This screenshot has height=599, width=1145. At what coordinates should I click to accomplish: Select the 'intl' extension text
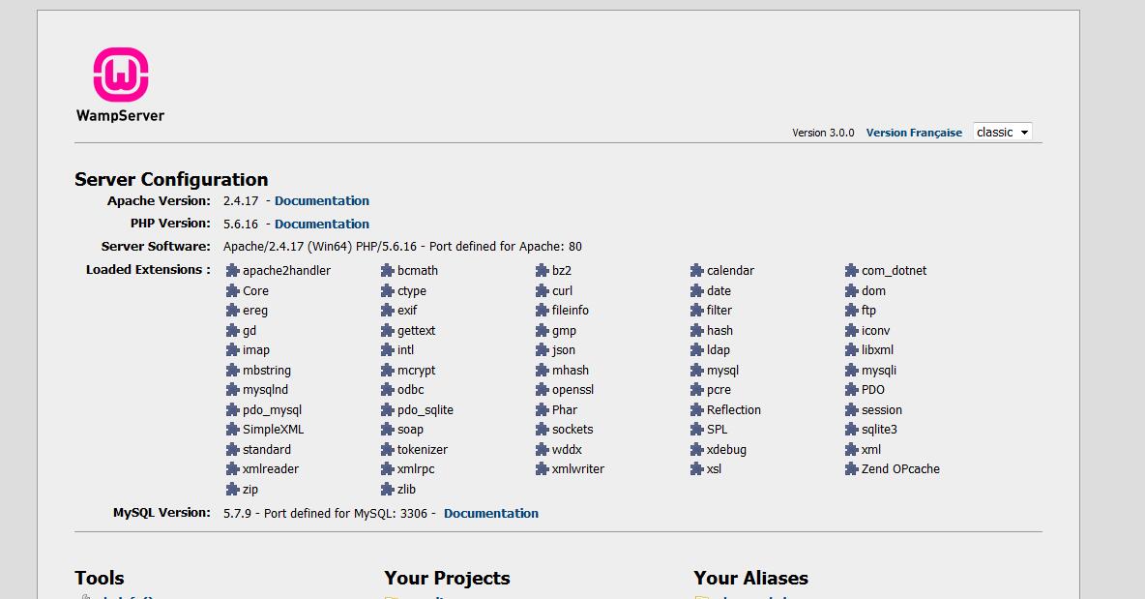pyautogui.click(x=405, y=350)
